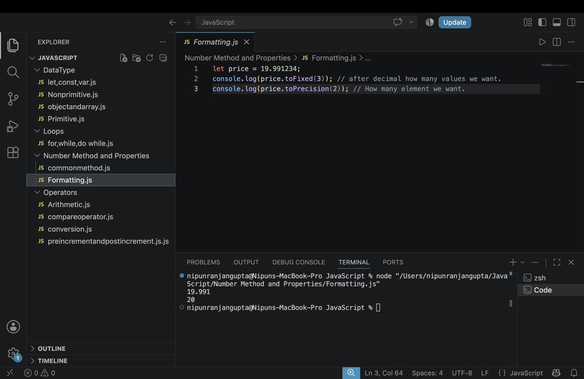The height and width of the screenshot is (379, 584).
Task: Expand the OUTLINE section
Action: tap(101, 348)
